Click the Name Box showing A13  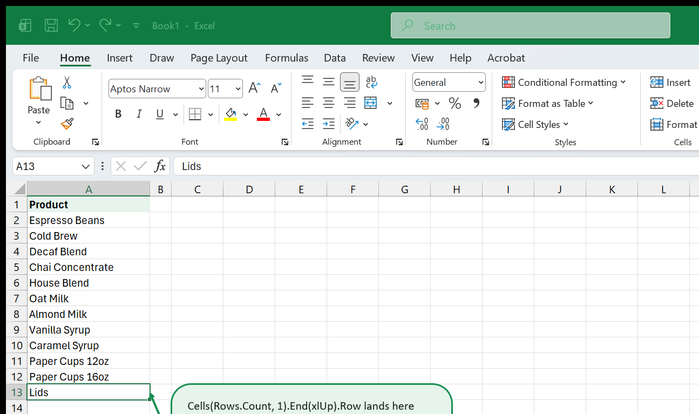(x=53, y=166)
